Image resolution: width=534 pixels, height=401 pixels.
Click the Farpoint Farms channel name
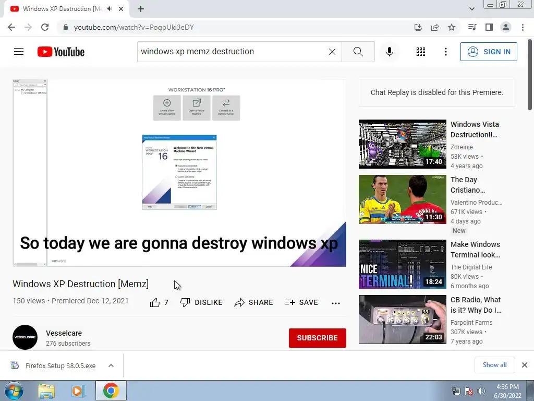(x=471, y=322)
